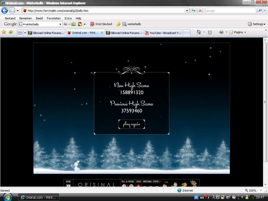Click the 100% zoom level button
Image resolution: width=268 pixels, height=201 pixels.
(250, 191)
